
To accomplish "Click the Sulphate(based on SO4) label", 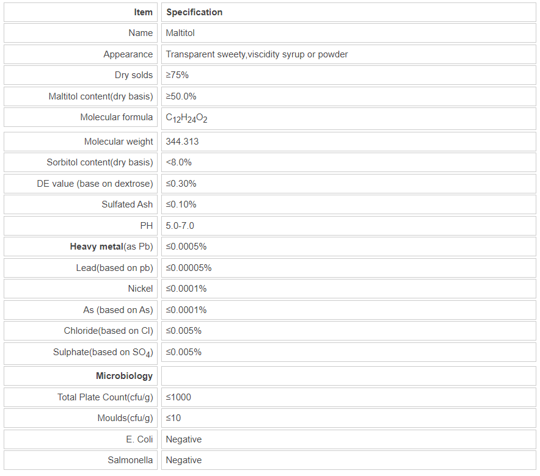I will [103, 352].
